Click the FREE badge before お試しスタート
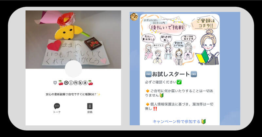The width and height of the screenshot is (262, 137). [148, 74]
